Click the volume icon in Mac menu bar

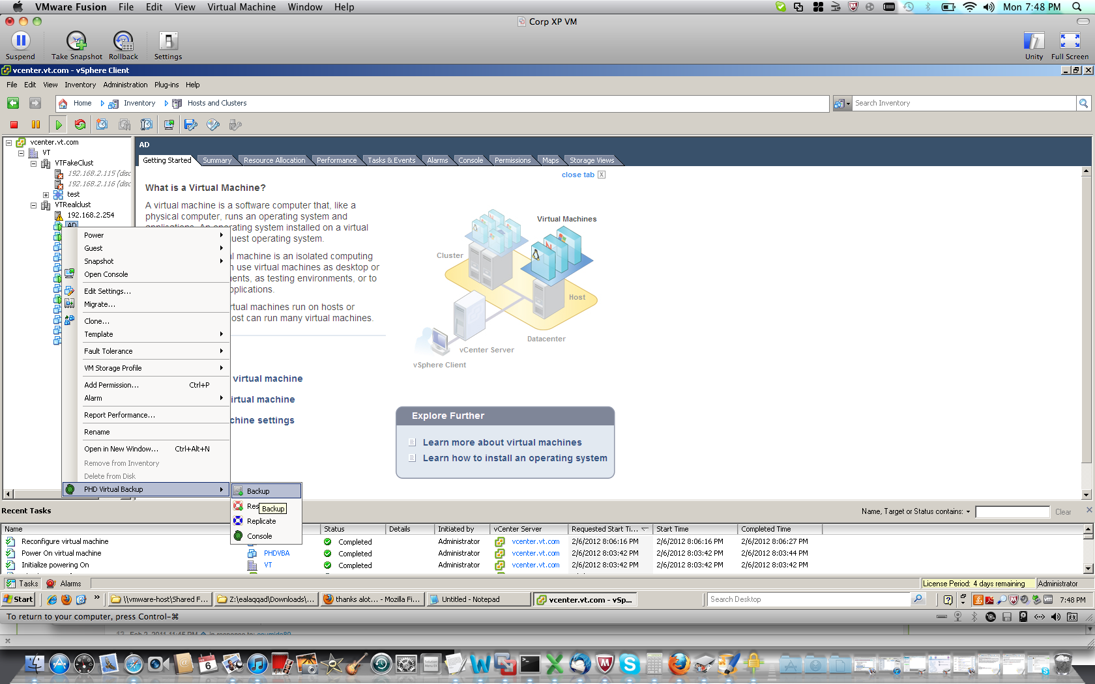coord(989,7)
